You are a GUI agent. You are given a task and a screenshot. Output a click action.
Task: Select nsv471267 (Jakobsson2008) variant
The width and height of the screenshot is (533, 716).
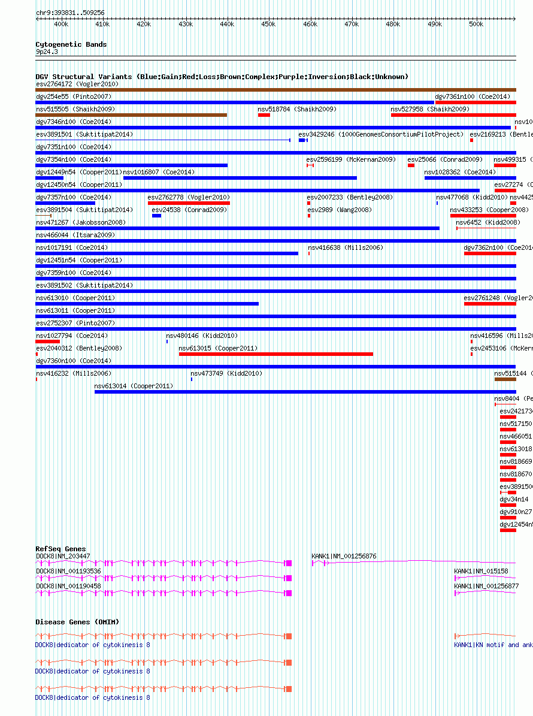237,228
